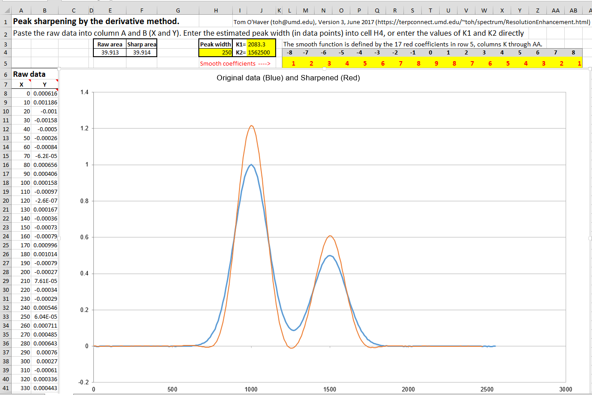Select the column AA header
592x395 pixels.
pos(555,10)
